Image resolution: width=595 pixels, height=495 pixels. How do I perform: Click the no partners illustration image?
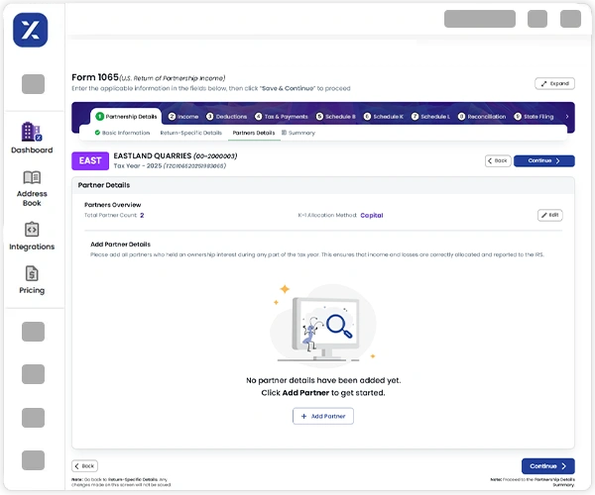point(323,325)
